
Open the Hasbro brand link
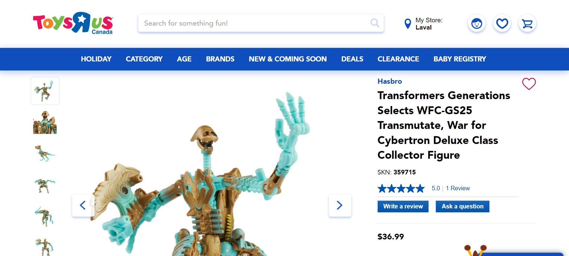[390, 81]
